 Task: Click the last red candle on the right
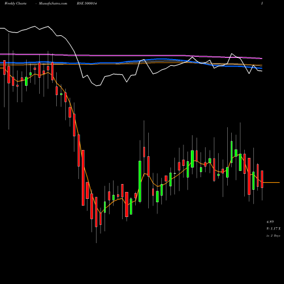coord(262,179)
